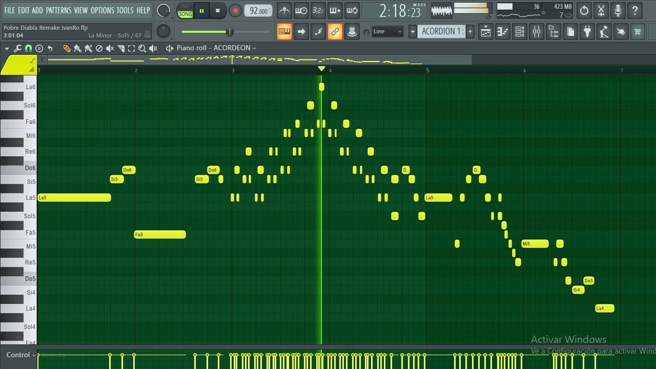The image size is (656, 369).
Task: Switch playback mode to PAT
Action: (x=186, y=7)
